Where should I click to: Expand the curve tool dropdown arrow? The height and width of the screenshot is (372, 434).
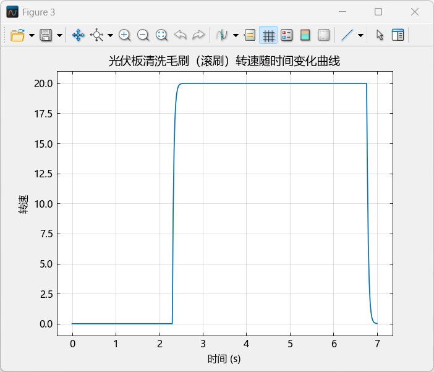[x=236, y=35]
